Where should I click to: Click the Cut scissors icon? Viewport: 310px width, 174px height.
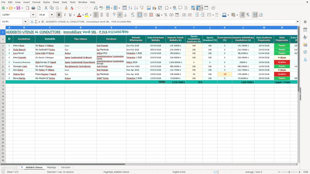tap(46, 8)
